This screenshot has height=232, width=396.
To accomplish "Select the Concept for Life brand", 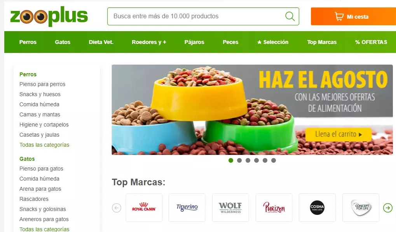I will click(x=361, y=207).
